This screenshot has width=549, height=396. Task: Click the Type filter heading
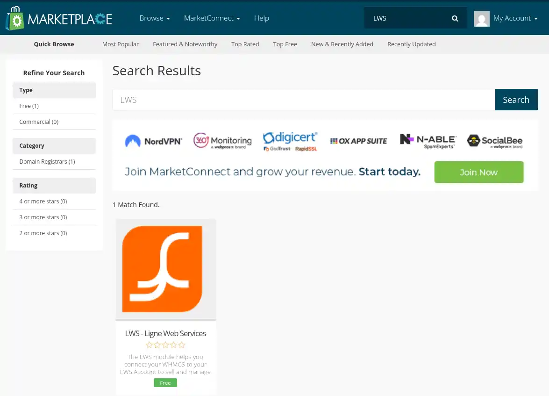[54, 90]
